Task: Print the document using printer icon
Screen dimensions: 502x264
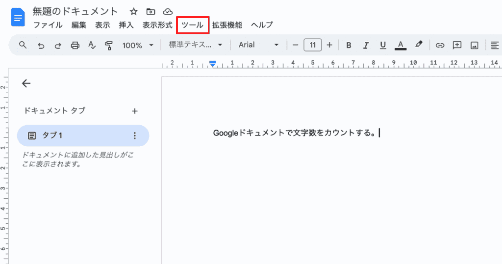Action: (75, 45)
